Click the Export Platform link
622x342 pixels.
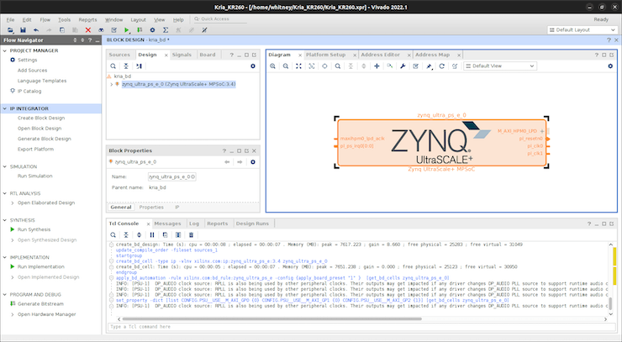coord(35,150)
